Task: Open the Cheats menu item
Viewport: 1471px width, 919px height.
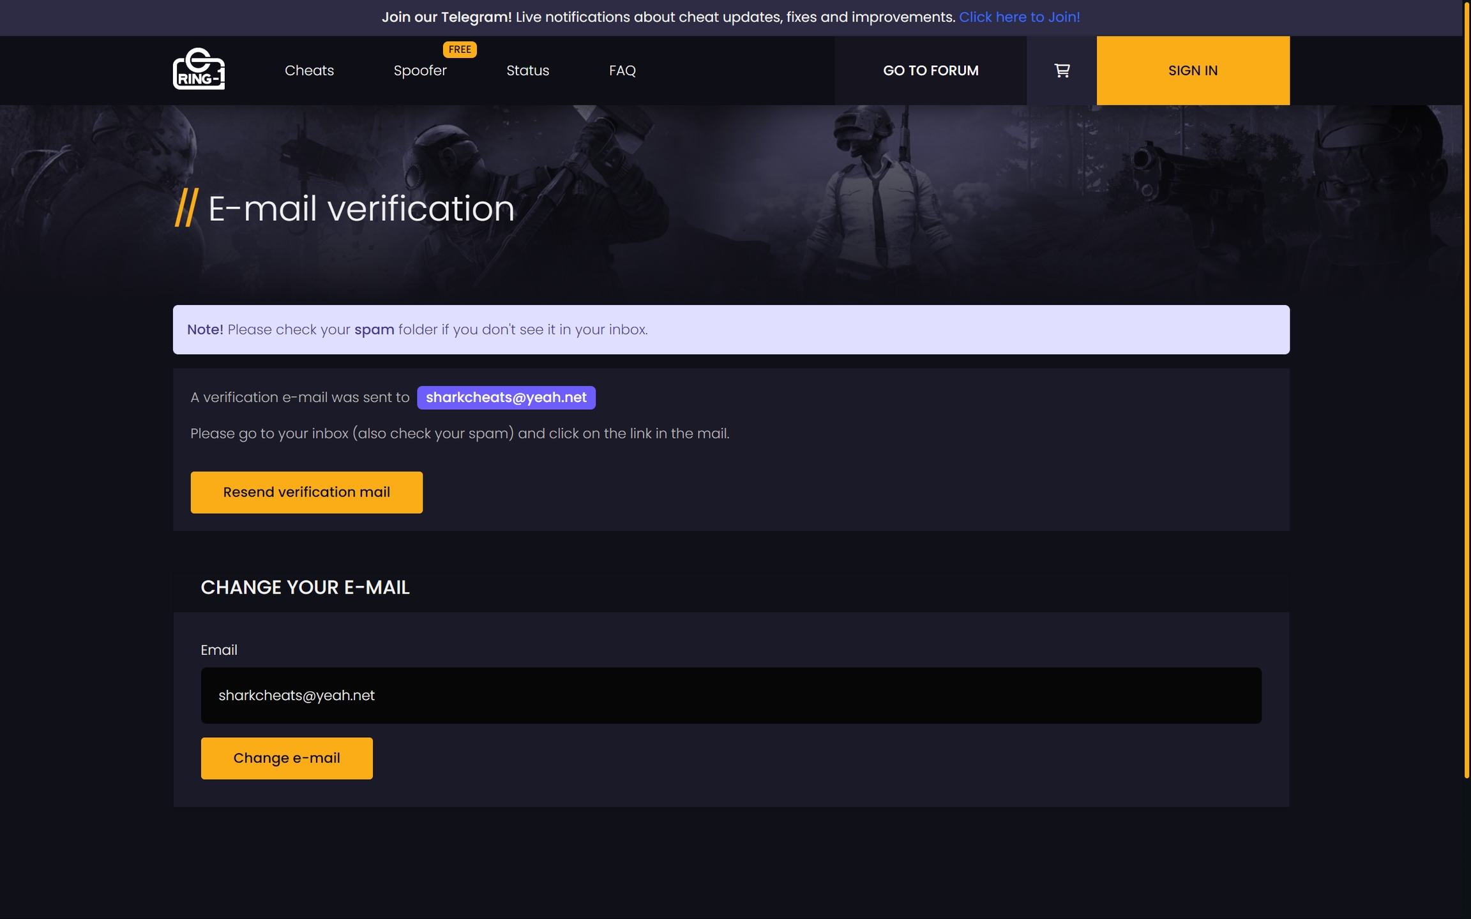Action: tap(309, 70)
